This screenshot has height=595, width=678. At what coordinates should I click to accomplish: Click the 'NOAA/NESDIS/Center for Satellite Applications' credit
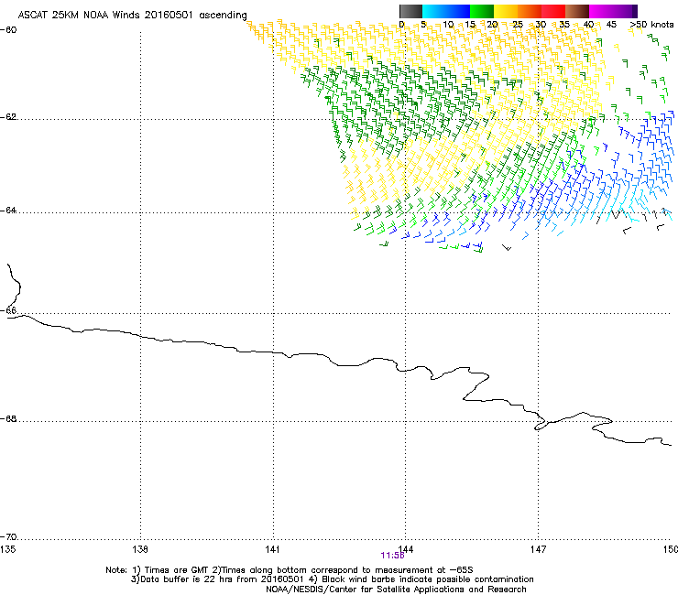pyautogui.click(x=366, y=590)
